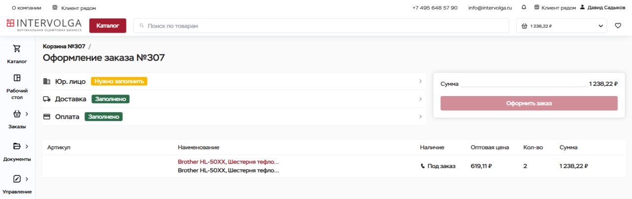The image size is (632, 199).
Task: Open the О компании menu item
Action: [x=26, y=8]
